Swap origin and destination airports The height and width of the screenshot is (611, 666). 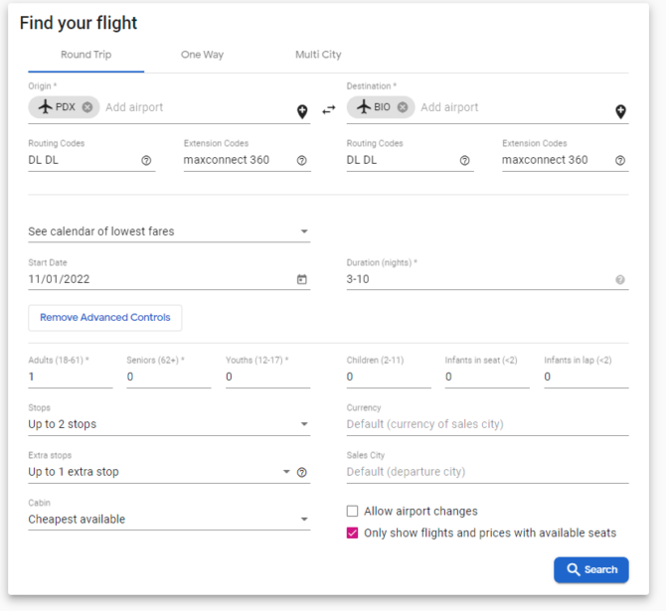[x=329, y=109]
